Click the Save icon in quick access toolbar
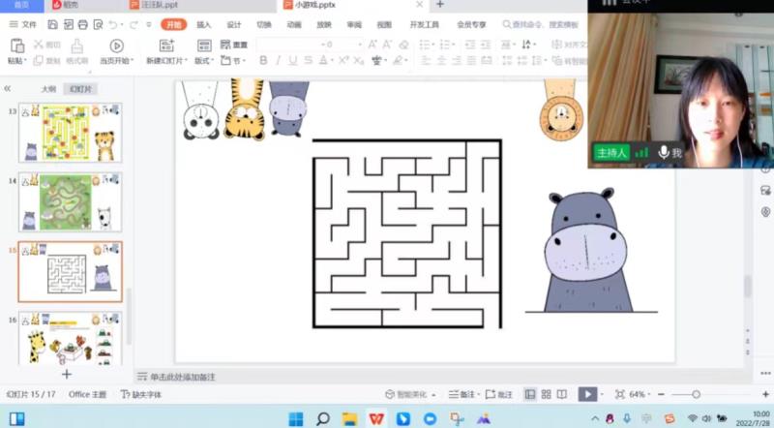This screenshot has width=774, height=428. tap(53, 24)
